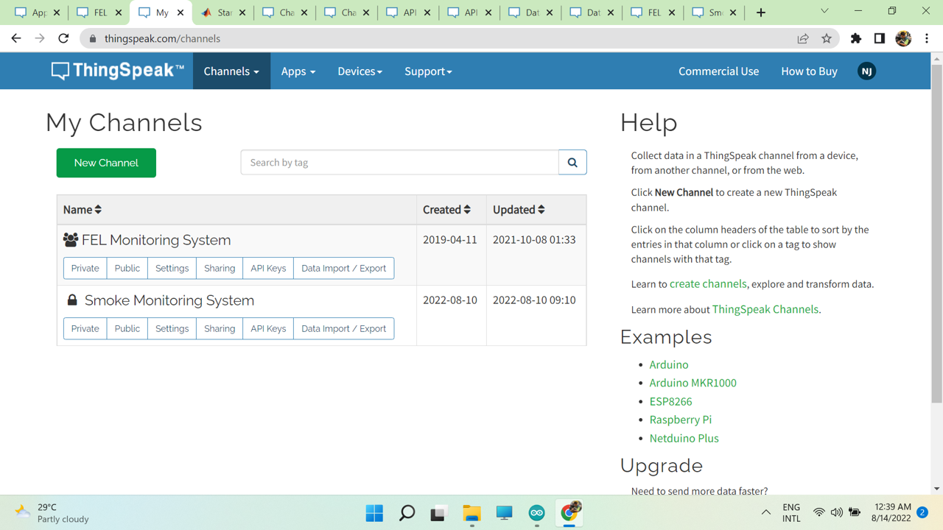Open Windows Start menu
This screenshot has width=943, height=530.
pos(374,512)
